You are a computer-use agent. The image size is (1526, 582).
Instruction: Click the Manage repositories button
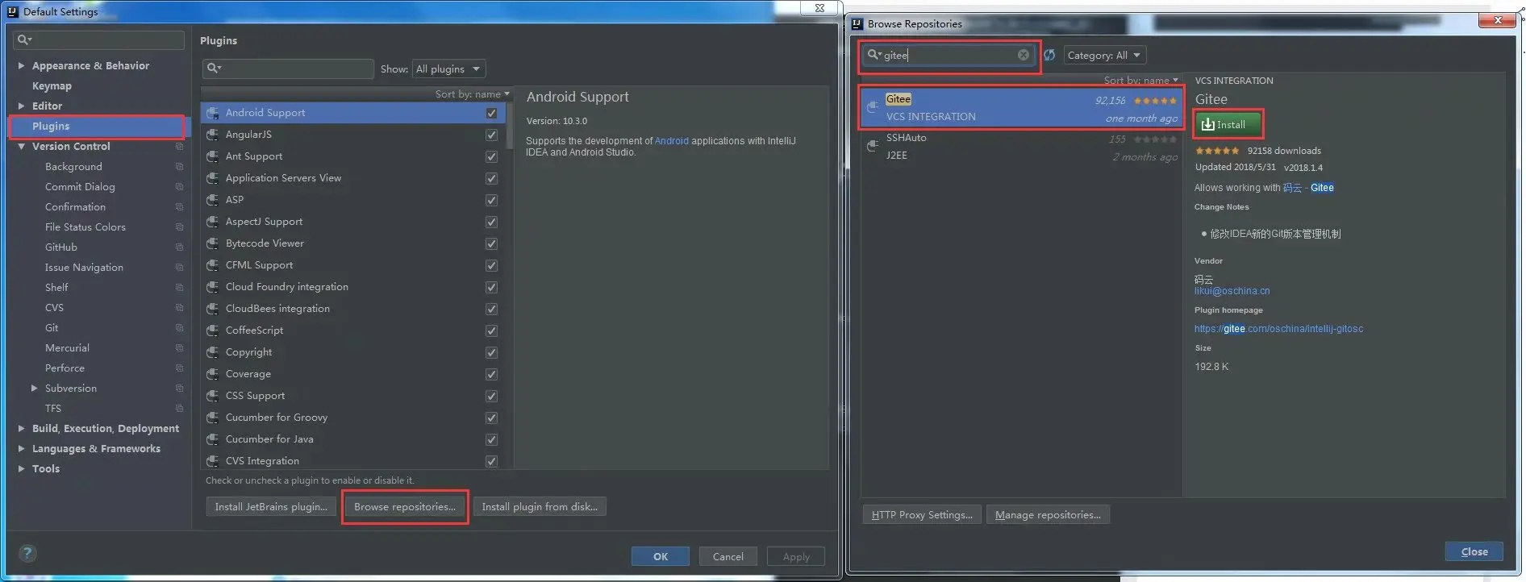1048,515
